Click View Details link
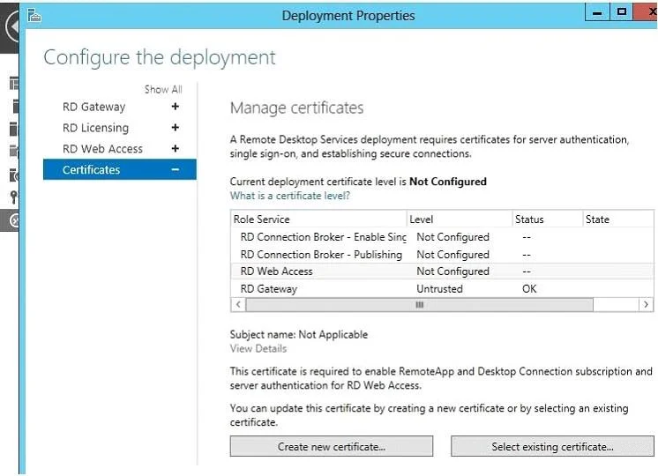 pos(258,348)
